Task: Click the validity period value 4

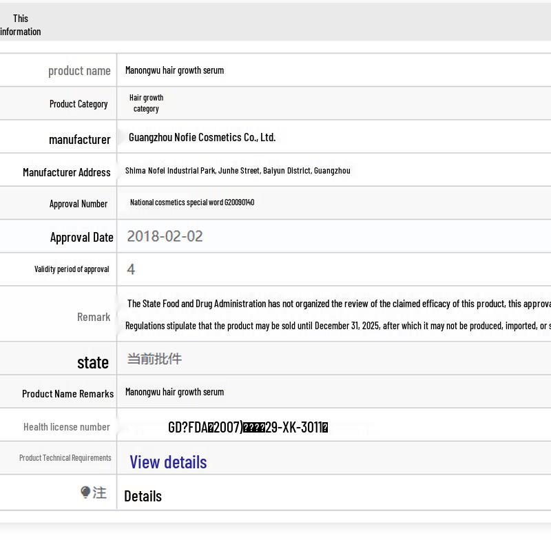Action: [131, 269]
